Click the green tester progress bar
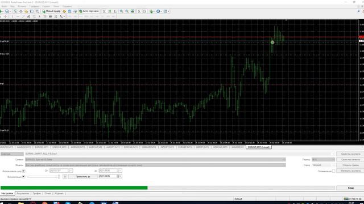The width and height of the screenshot is (364, 204). (74, 188)
